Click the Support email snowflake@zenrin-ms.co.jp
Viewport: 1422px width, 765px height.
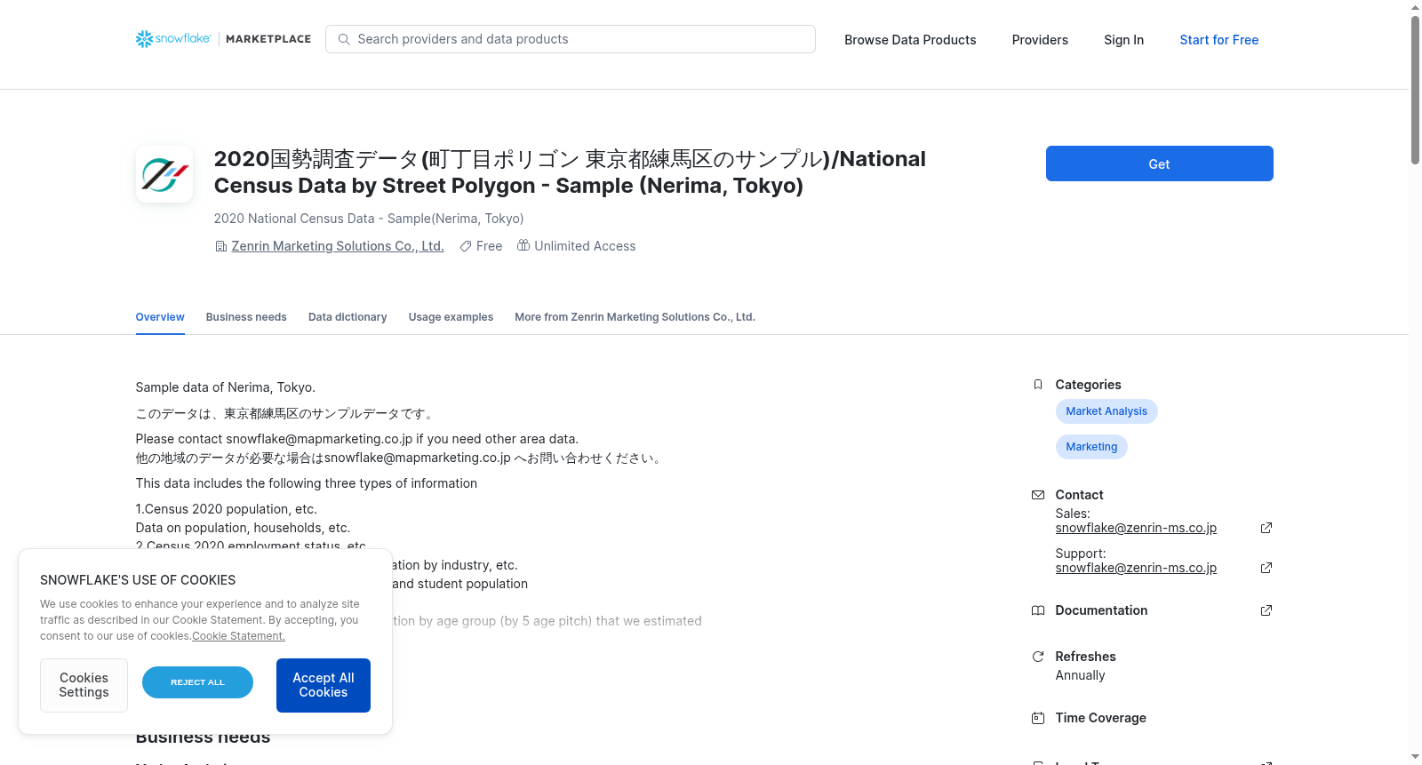click(x=1136, y=568)
